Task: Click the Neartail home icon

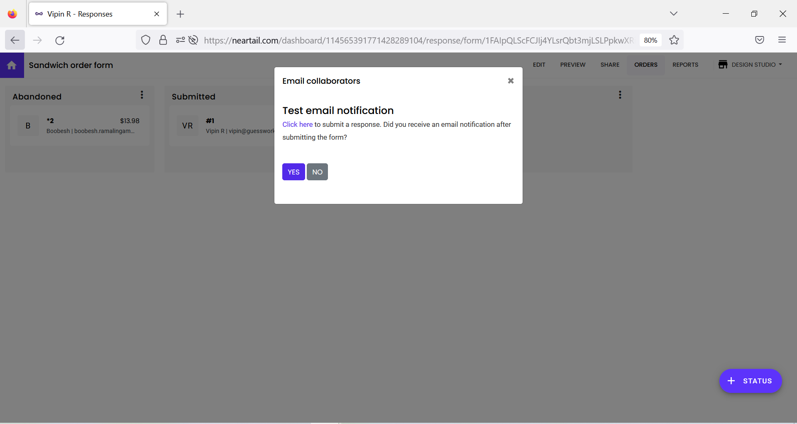Action: tap(12, 65)
